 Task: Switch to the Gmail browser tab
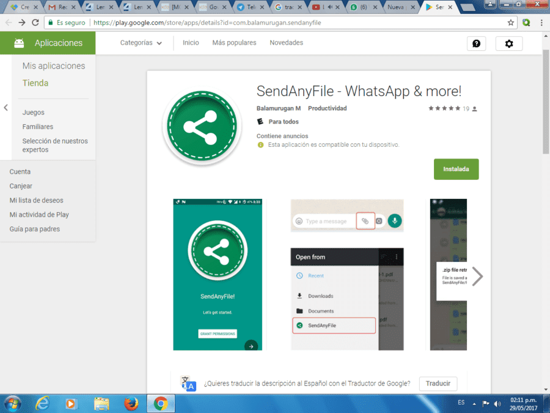click(x=62, y=7)
